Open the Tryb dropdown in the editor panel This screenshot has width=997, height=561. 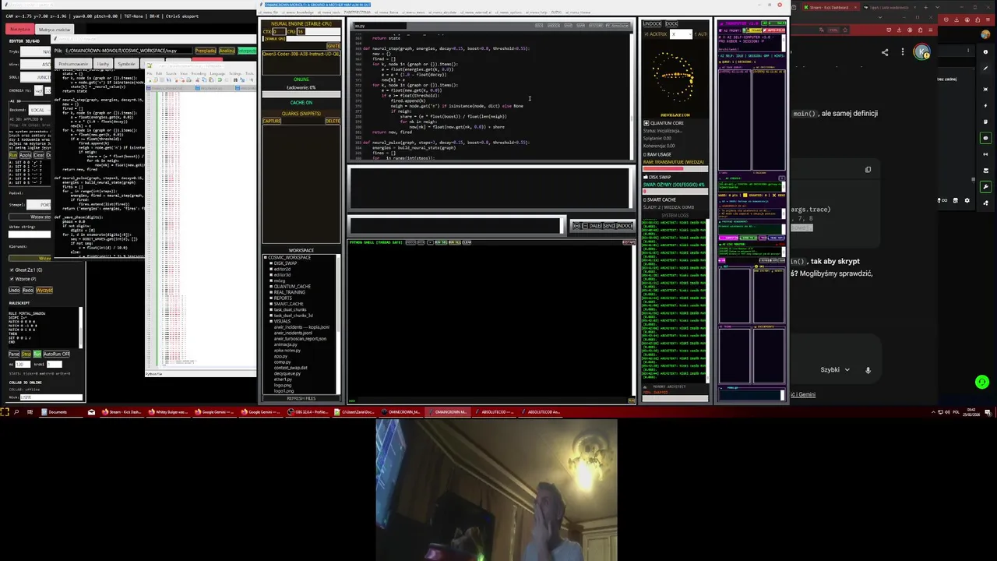(x=37, y=51)
